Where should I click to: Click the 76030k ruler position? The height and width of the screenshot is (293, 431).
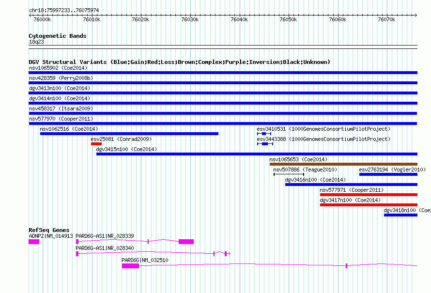click(190, 19)
